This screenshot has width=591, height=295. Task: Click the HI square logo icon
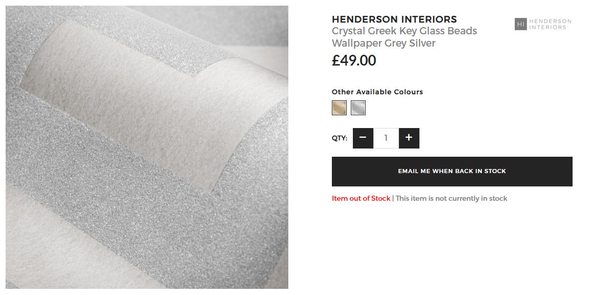pos(520,24)
